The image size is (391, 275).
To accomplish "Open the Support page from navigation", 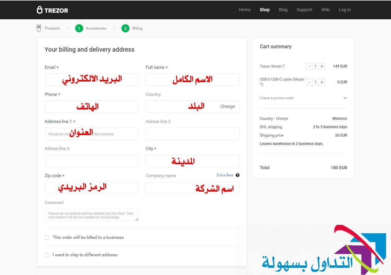I will pos(304,10).
